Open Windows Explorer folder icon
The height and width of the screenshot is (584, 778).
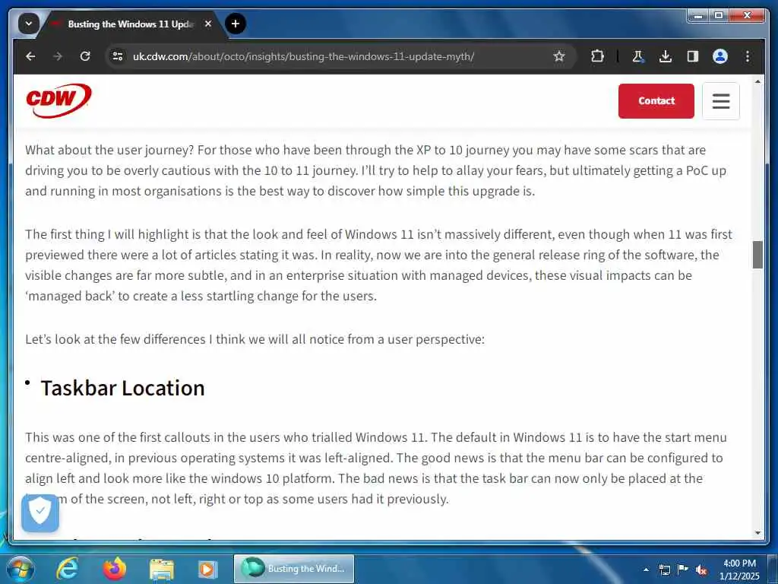162,569
